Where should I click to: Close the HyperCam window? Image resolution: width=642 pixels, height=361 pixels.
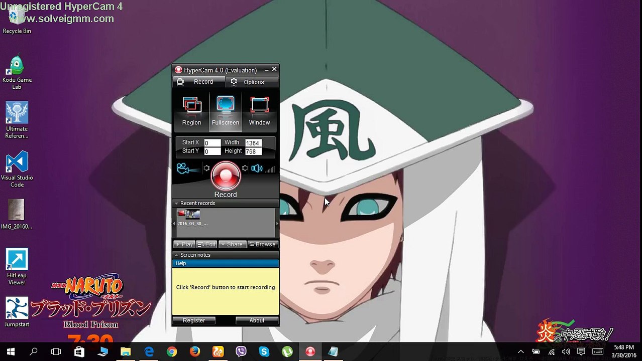[x=274, y=69]
